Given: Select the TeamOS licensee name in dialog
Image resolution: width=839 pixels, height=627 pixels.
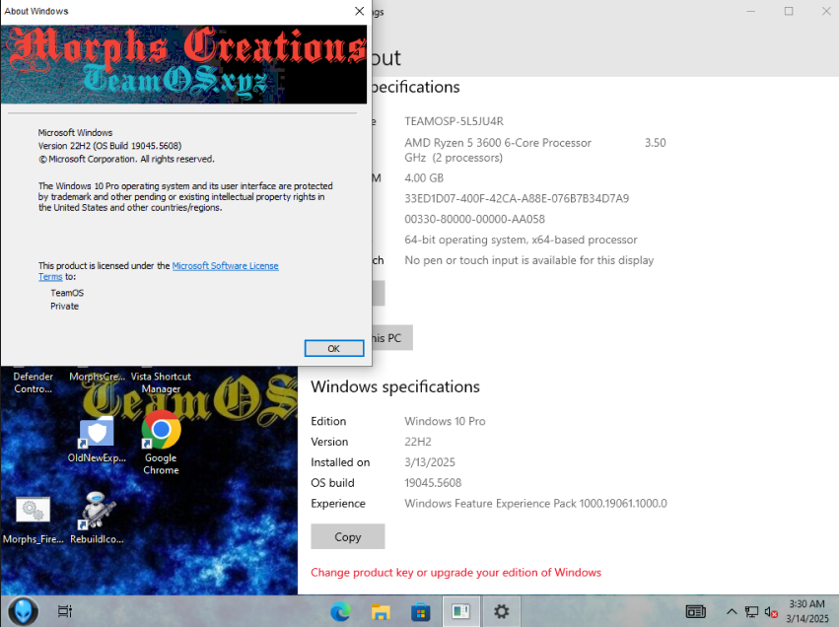Looking at the screenshot, I should (67, 293).
